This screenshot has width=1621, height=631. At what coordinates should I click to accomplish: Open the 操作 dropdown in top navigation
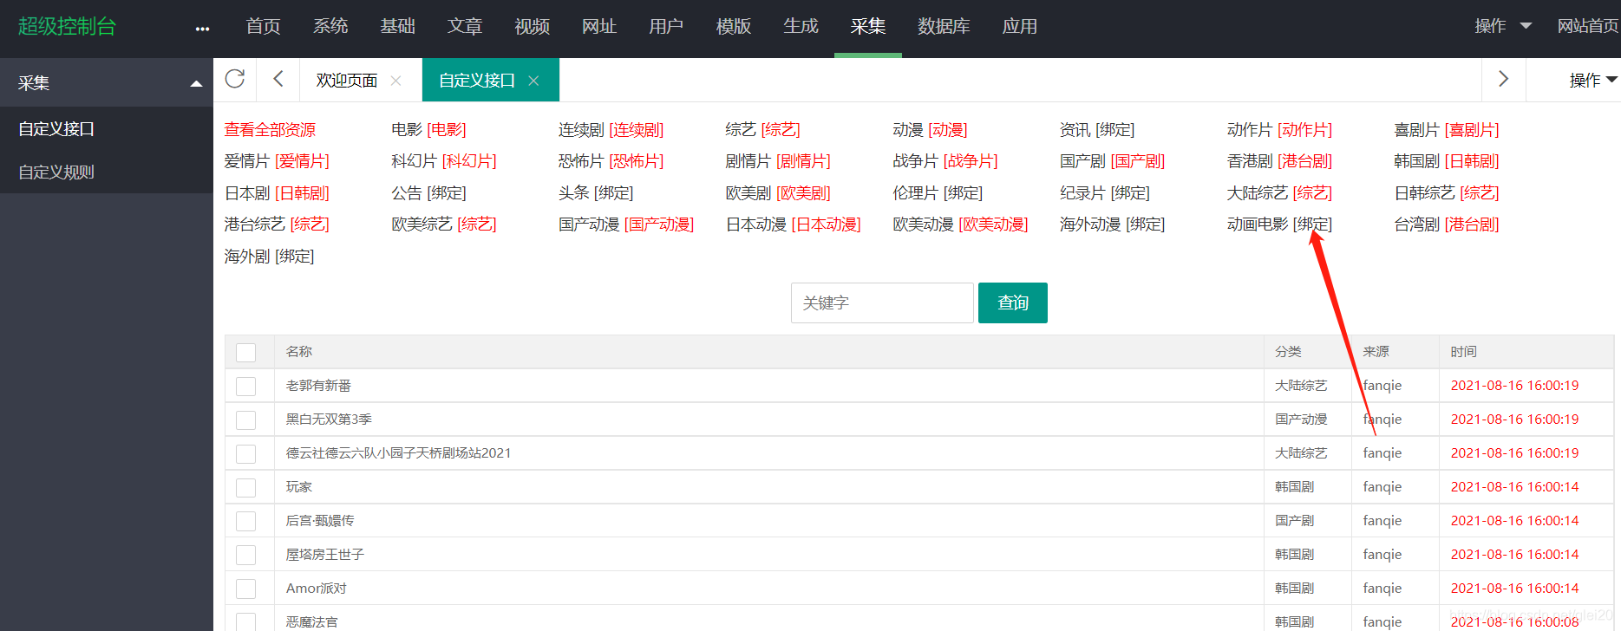pyautogui.click(x=1502, y=26)
